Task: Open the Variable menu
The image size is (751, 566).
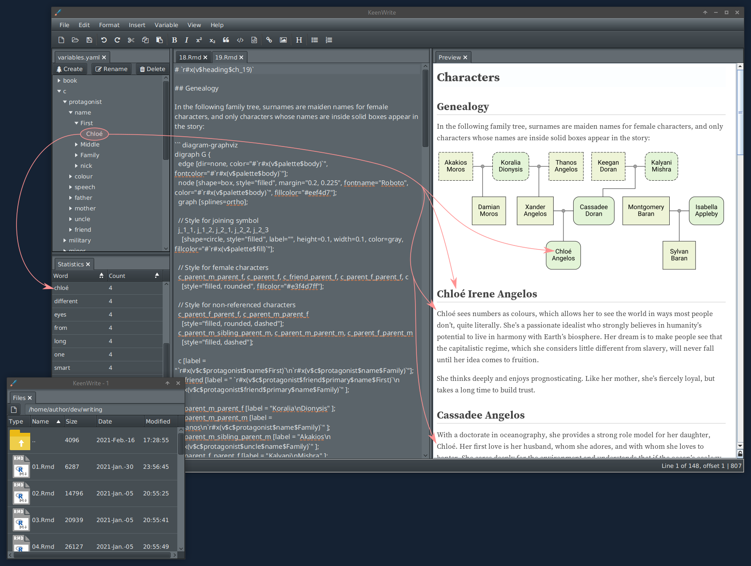Action: [166, 25]
